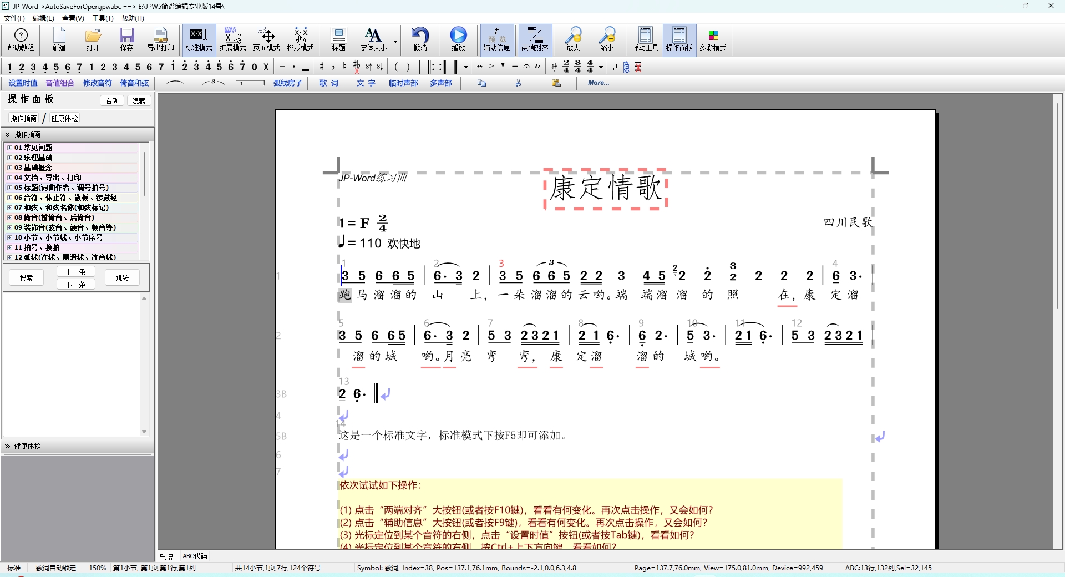1065x577 pixels.
Task: Open the 查看(V) menu
Action: [x=73, y=18]
